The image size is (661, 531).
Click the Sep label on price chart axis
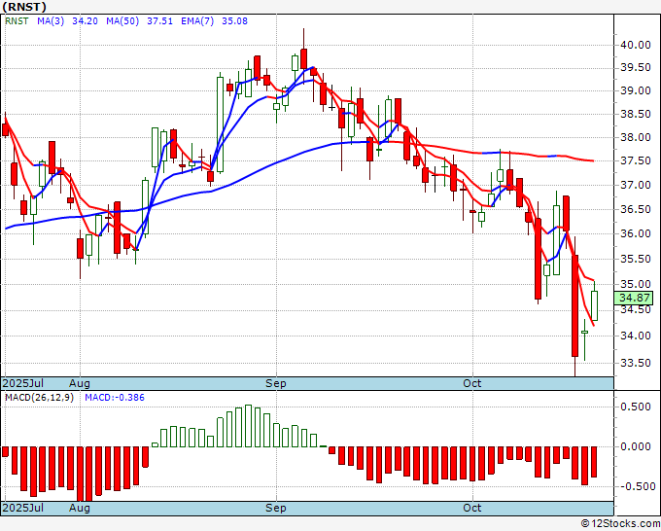(x=276, y=383)
